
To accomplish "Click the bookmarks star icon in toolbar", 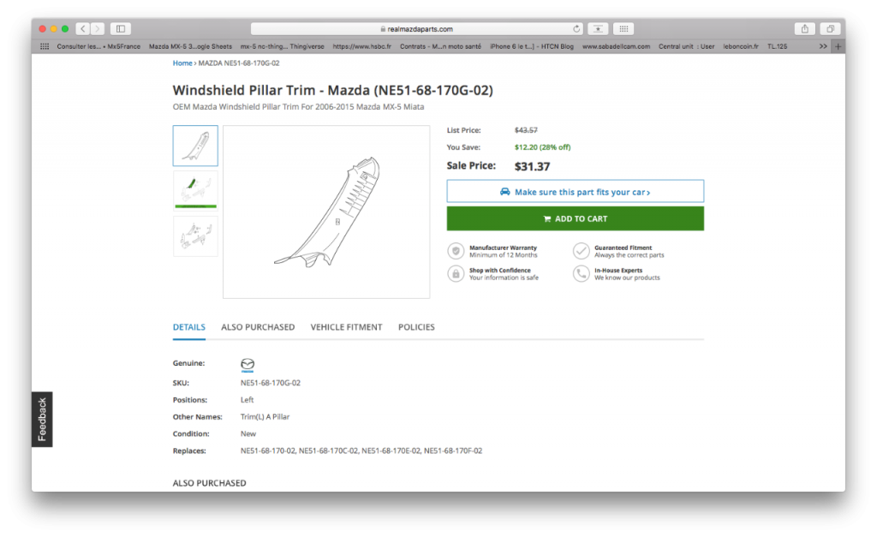I will pos(598,28).
